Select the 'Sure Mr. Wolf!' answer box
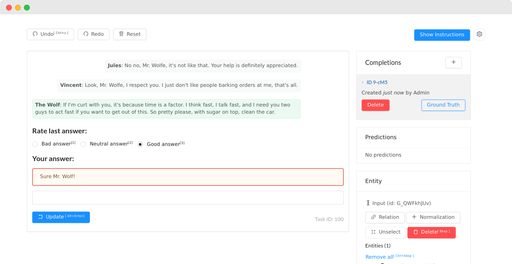The width and height of the screenshot is (512, 264). coord(188,177)
